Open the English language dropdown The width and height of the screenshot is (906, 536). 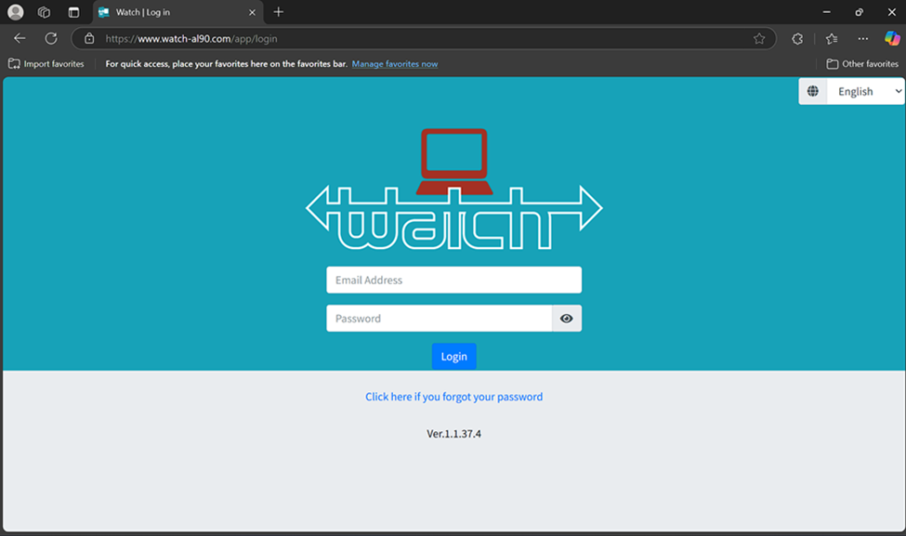point(865,91)
